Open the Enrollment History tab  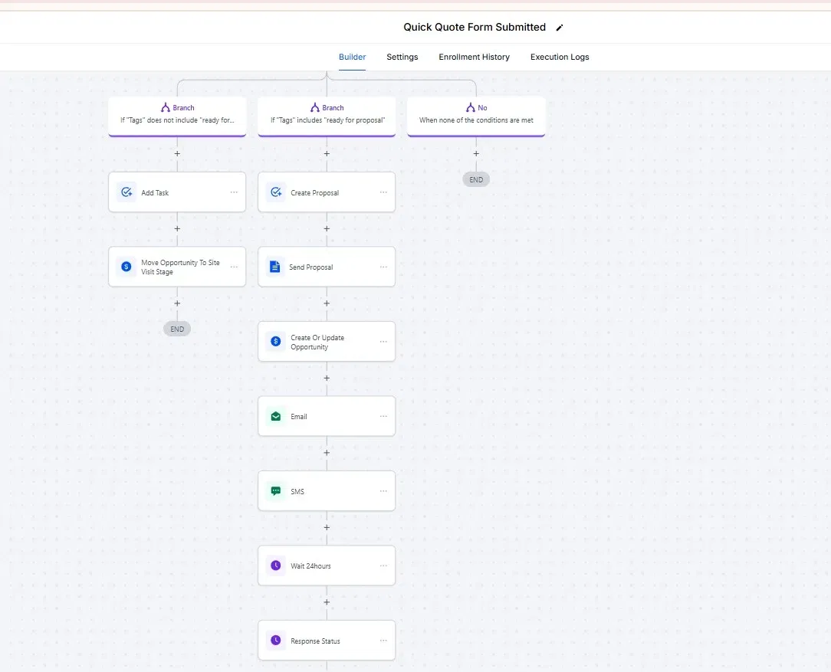click(x=474, y=57)
